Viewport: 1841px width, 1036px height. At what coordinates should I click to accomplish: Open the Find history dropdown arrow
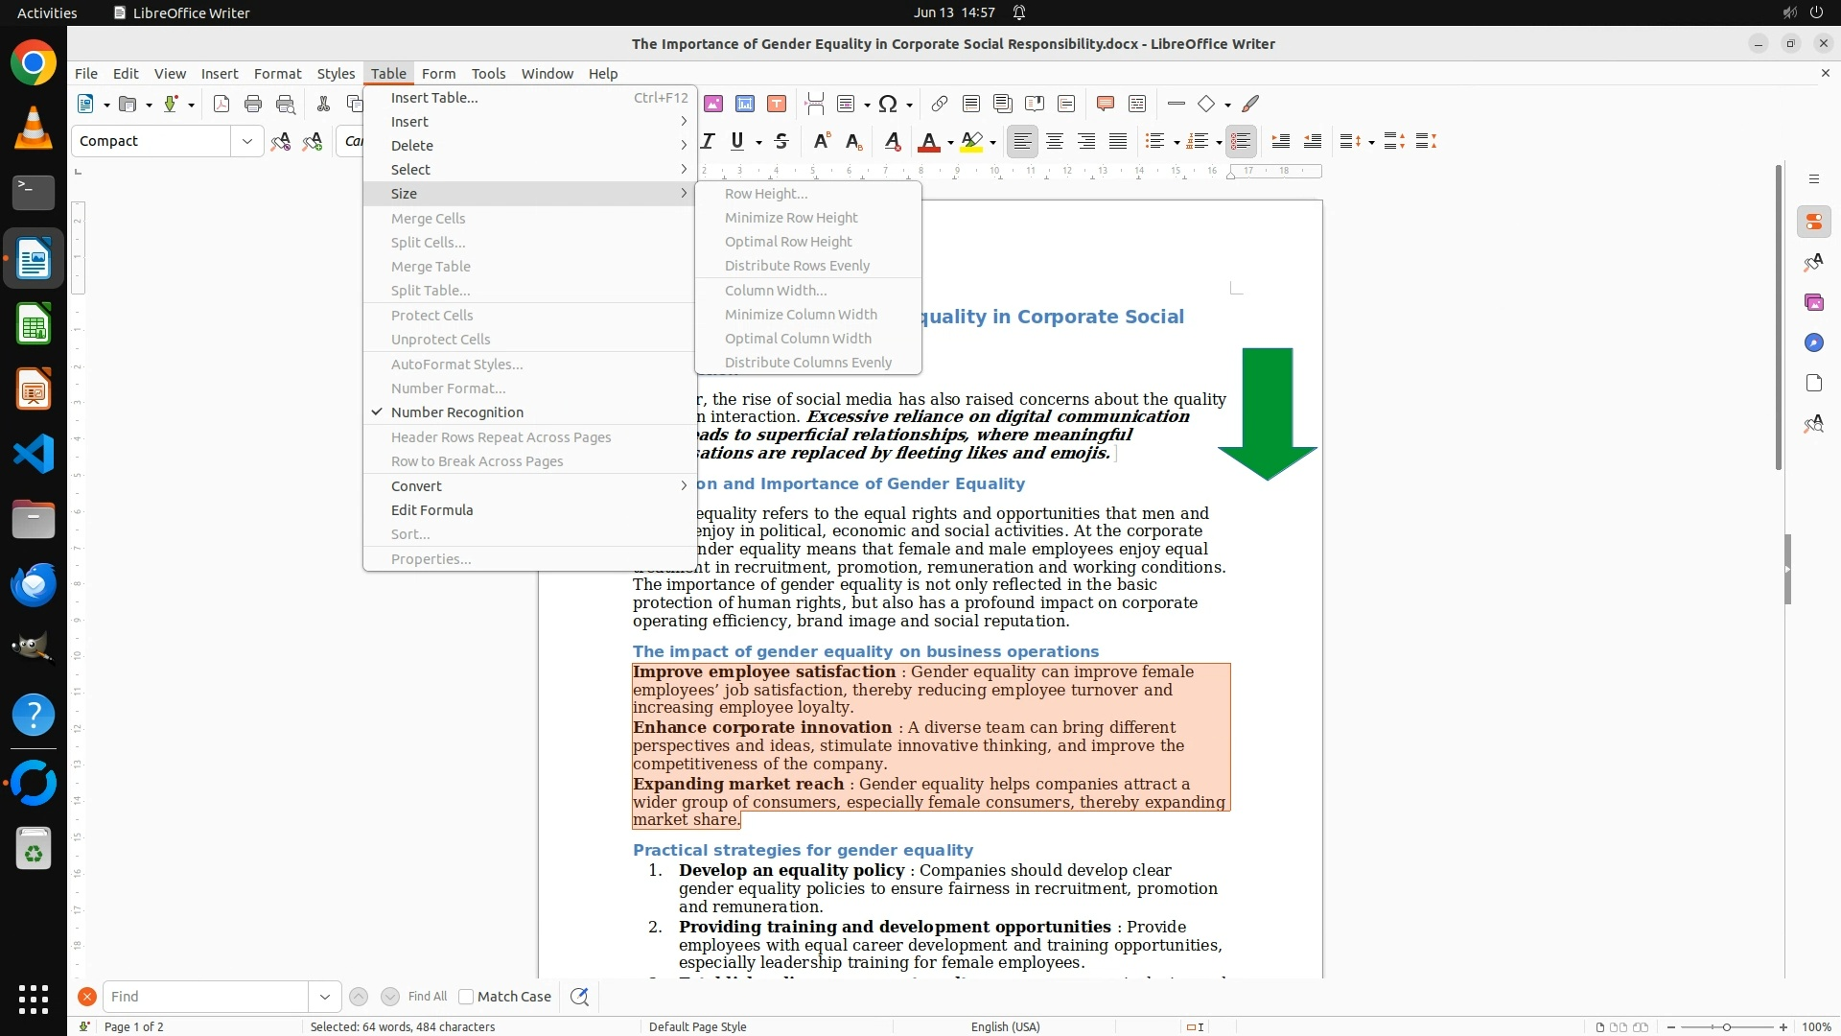point(324,997)
